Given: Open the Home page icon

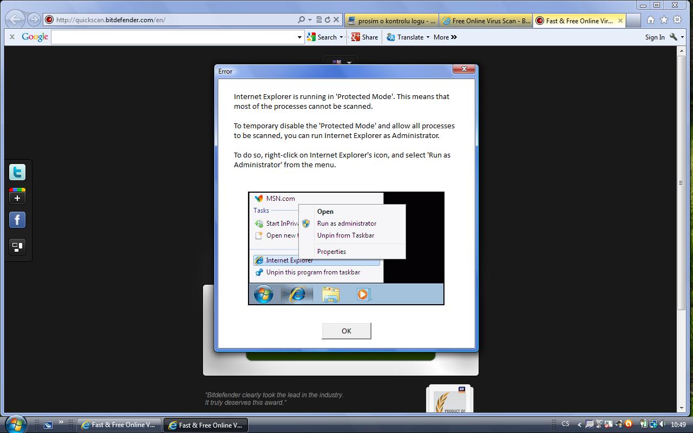Looking at the screenshot, I should (651, 20).
